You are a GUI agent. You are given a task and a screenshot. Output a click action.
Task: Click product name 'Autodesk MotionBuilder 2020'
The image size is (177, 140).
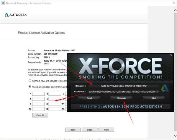(x=59, y=51)
